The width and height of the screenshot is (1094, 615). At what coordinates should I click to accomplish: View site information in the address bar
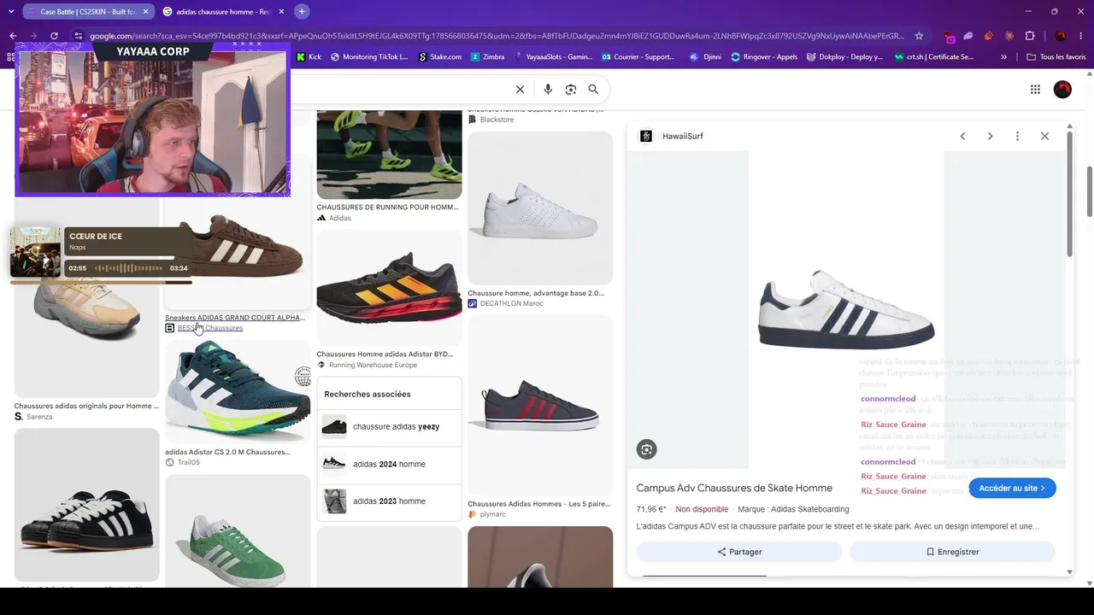[x=79, y=36]
